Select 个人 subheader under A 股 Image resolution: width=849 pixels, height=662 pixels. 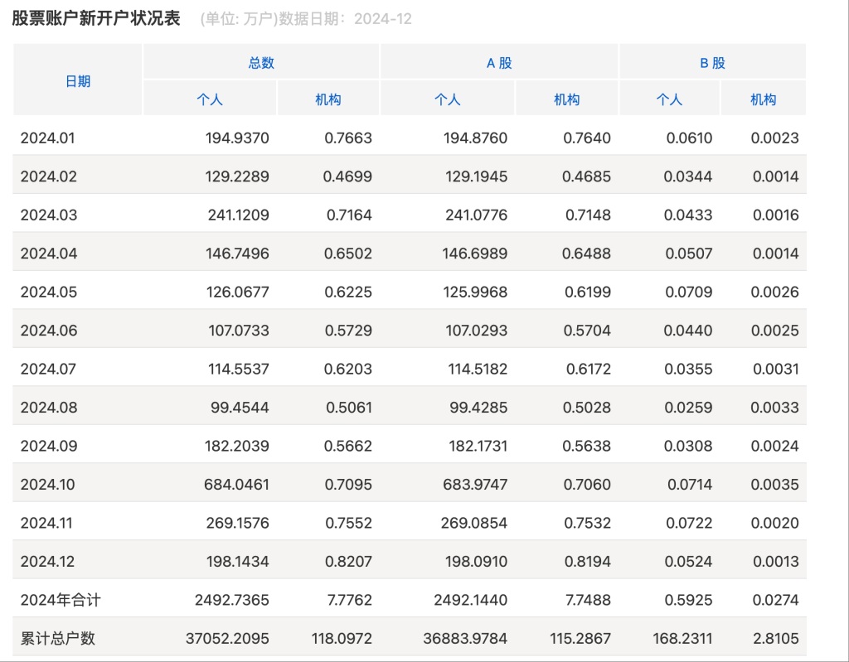click(448, 99)
